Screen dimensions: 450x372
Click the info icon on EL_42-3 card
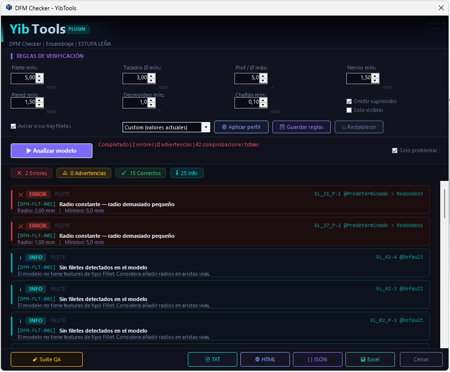click(x=20, y=289)
